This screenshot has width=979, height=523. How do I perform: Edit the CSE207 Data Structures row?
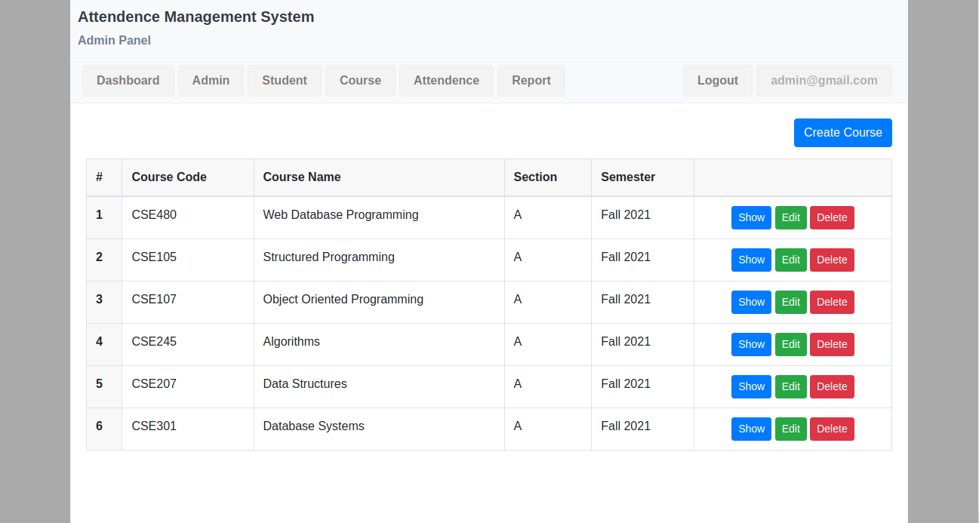coord(790,386)
